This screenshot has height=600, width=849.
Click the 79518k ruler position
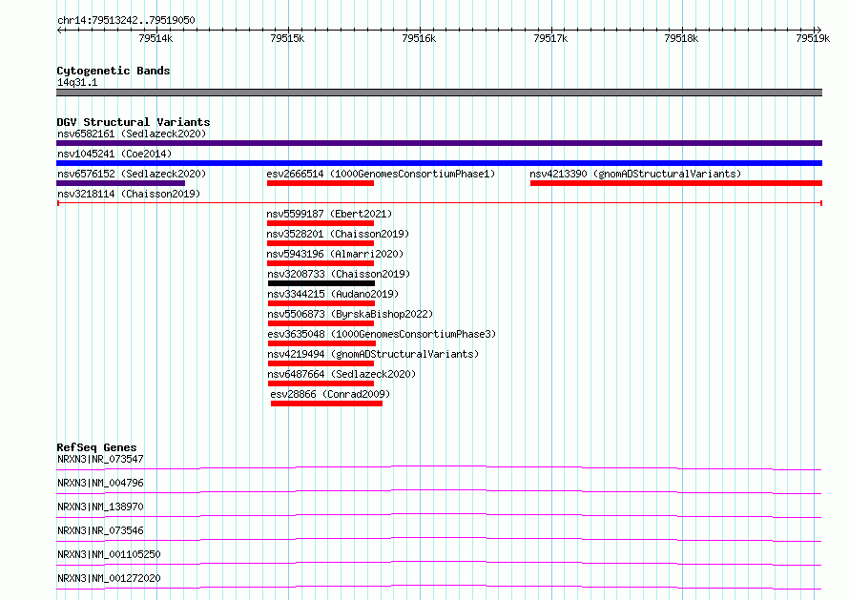[x=681, y=38]
